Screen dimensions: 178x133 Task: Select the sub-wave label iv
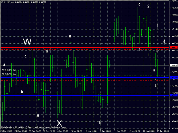[x=157, y=51]
